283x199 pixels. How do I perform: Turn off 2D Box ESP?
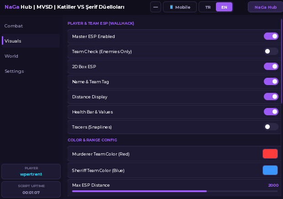coord(271,67)
